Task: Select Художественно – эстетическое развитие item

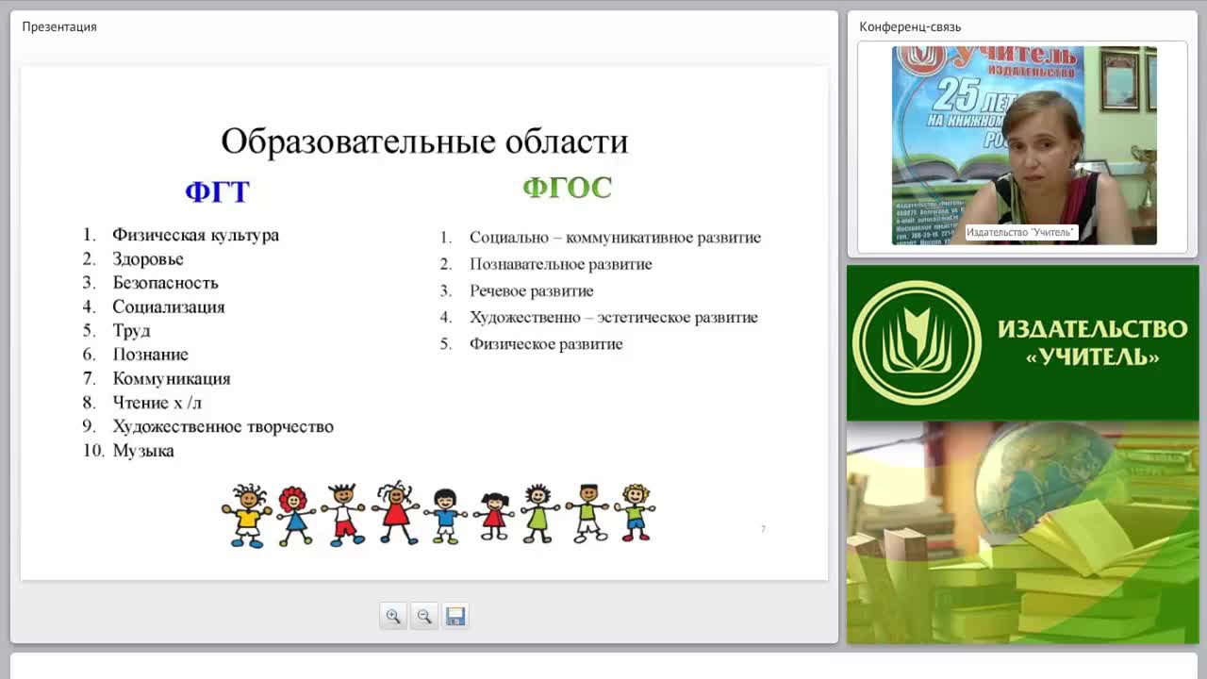Action: (x=614, y=317)
